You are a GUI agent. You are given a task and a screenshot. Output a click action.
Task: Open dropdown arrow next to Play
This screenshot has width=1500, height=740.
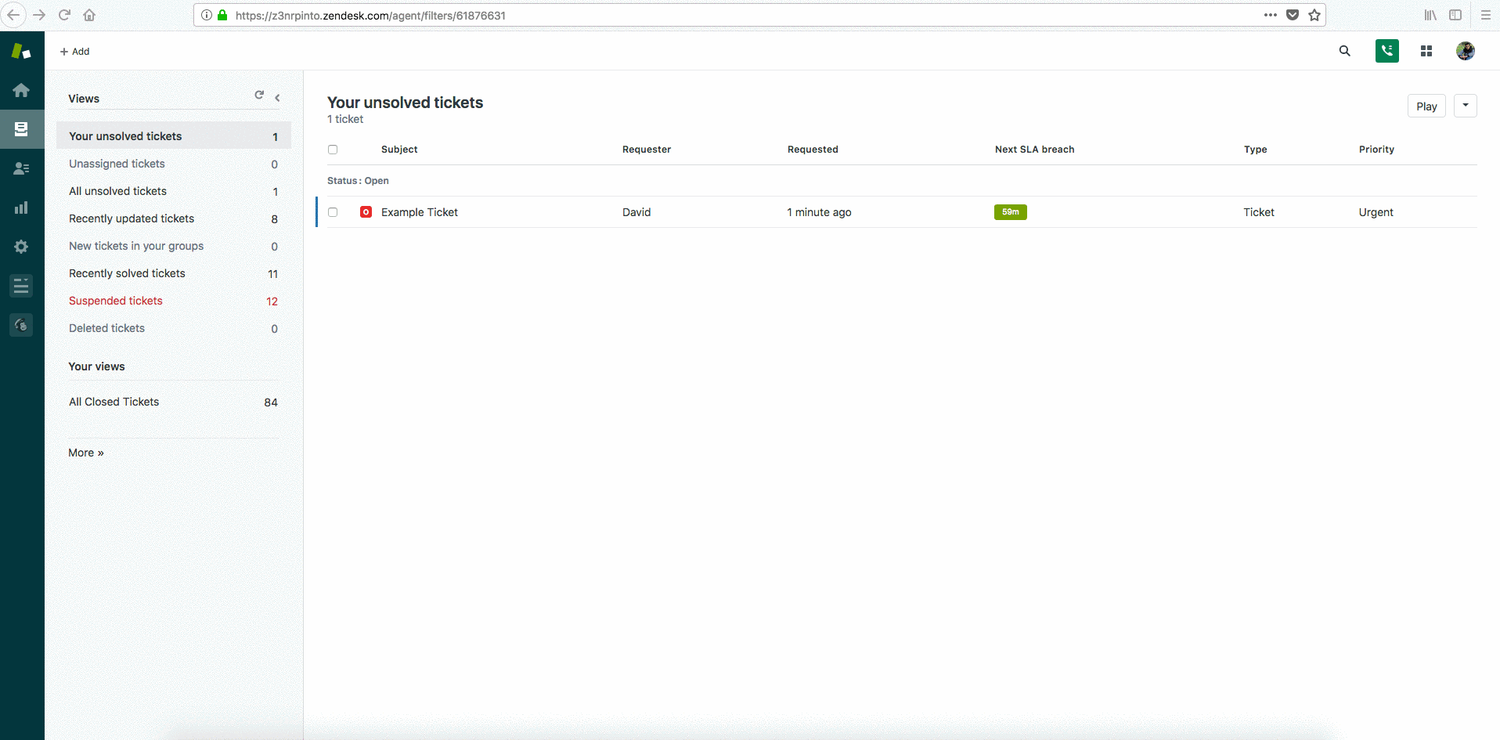pyautogui.click(x=1465, y=106)
